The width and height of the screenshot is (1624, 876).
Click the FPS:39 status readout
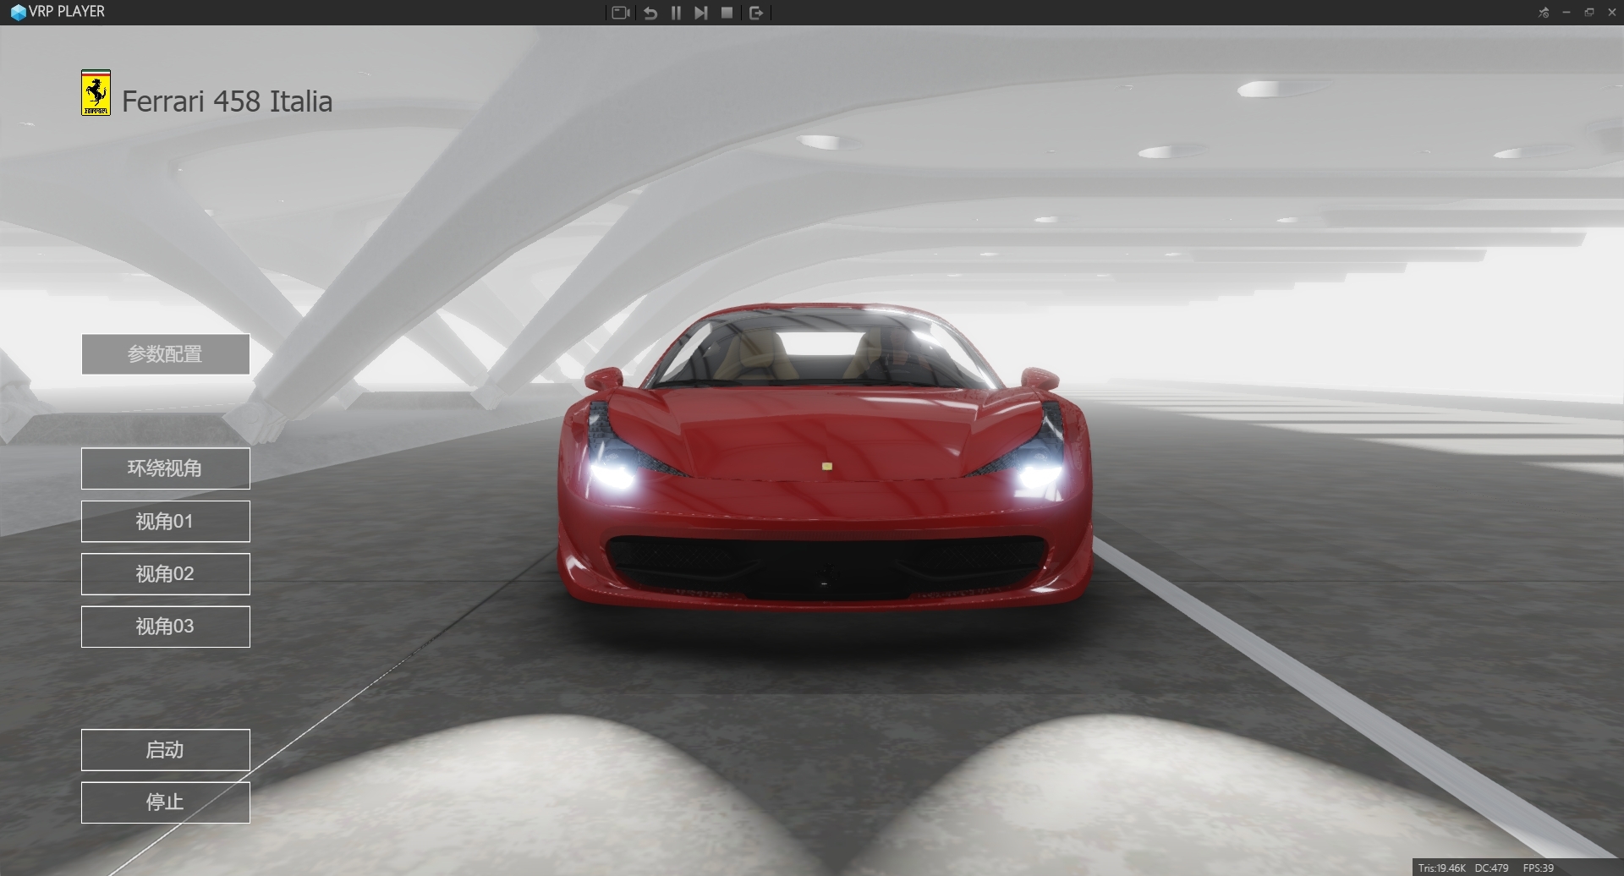click(1538, 868)
